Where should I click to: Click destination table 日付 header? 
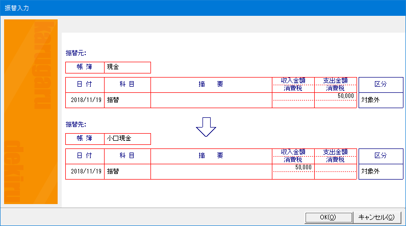tap(85, 156)
